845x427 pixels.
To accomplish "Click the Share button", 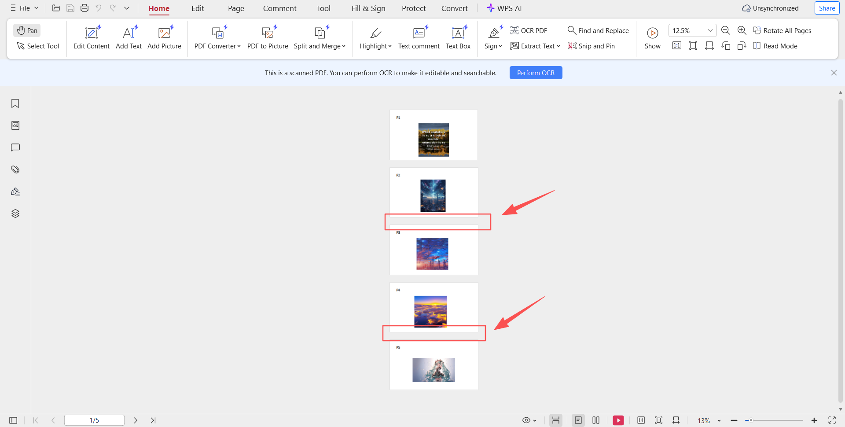I will 827,8.
